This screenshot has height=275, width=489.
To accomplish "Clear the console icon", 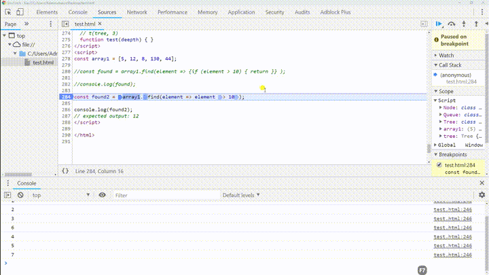I will coord(20,195).
